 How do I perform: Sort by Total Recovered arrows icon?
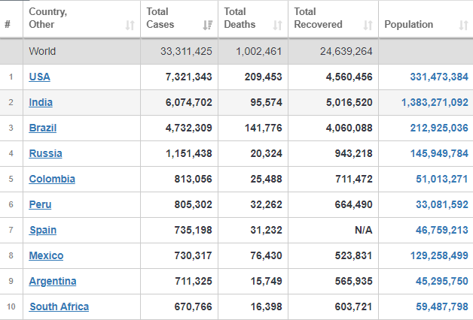pyautogui.click(x=368, y=26)
